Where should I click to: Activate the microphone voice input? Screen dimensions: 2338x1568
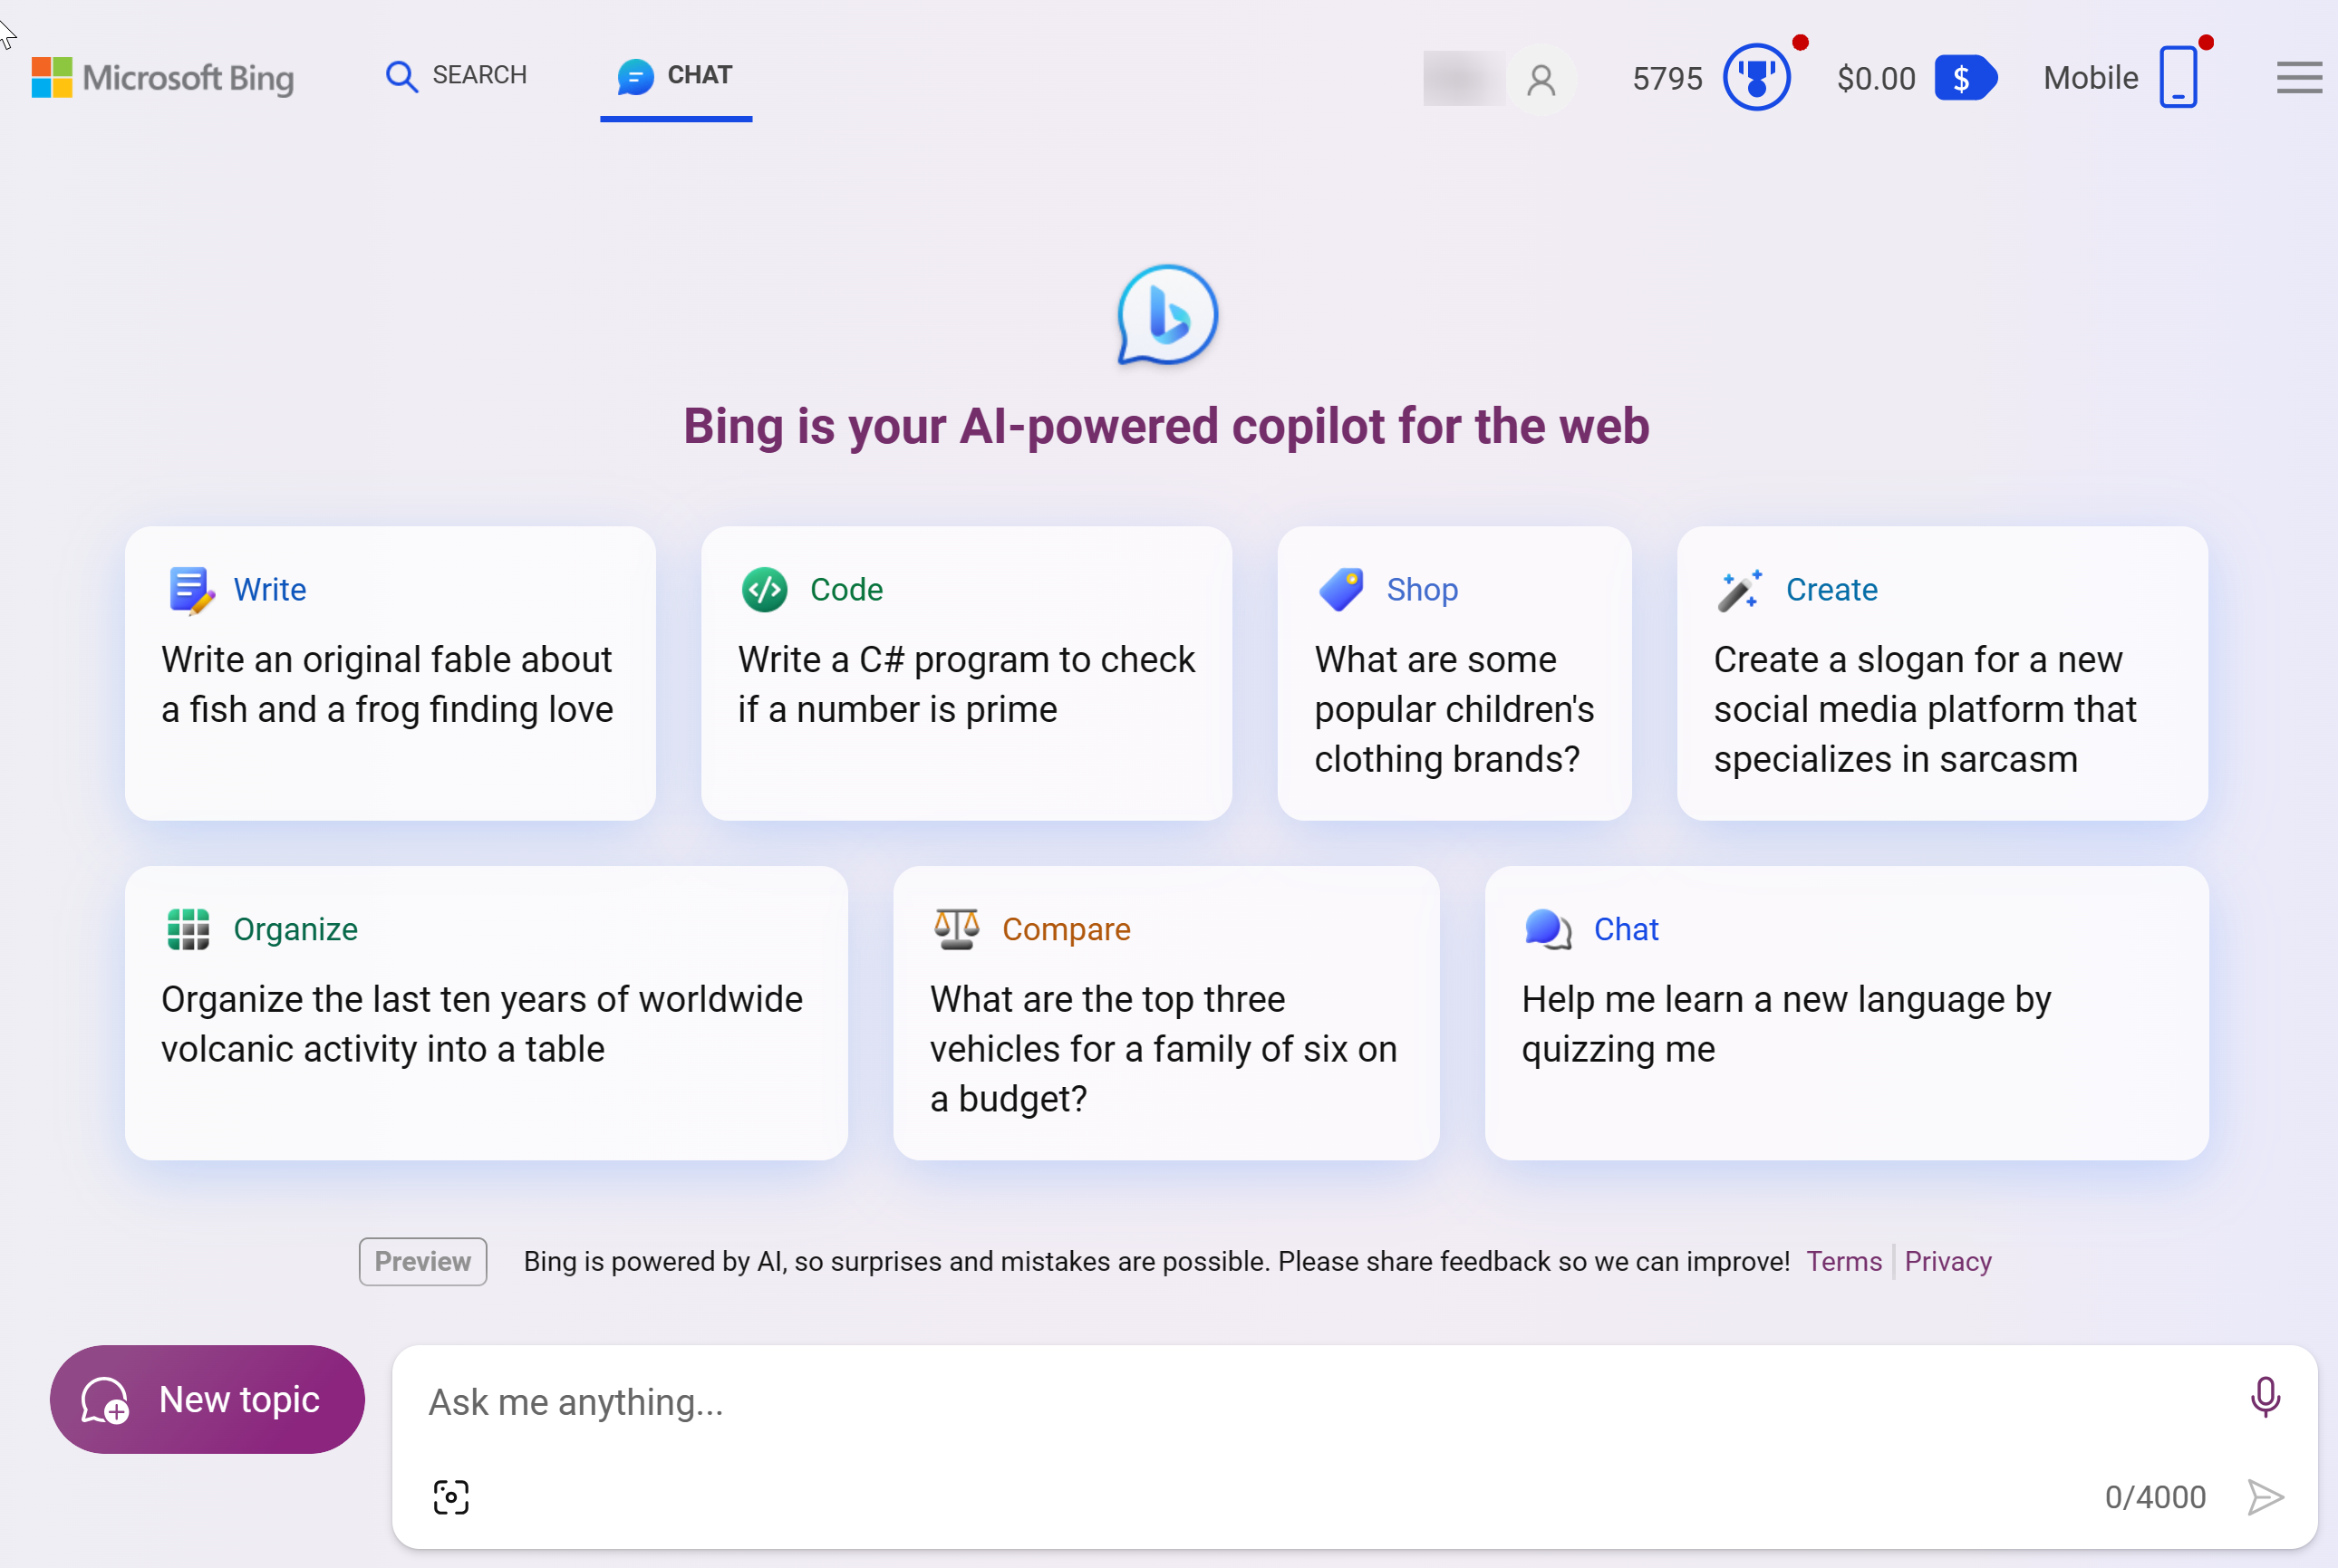pos(2265,1397)
